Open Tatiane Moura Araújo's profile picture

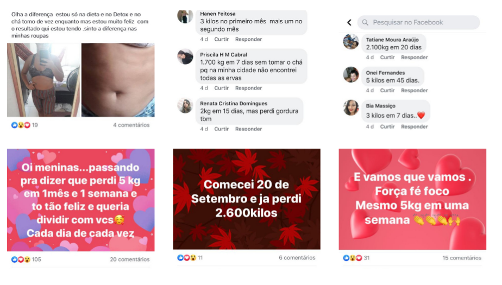[x=351, y=42]
